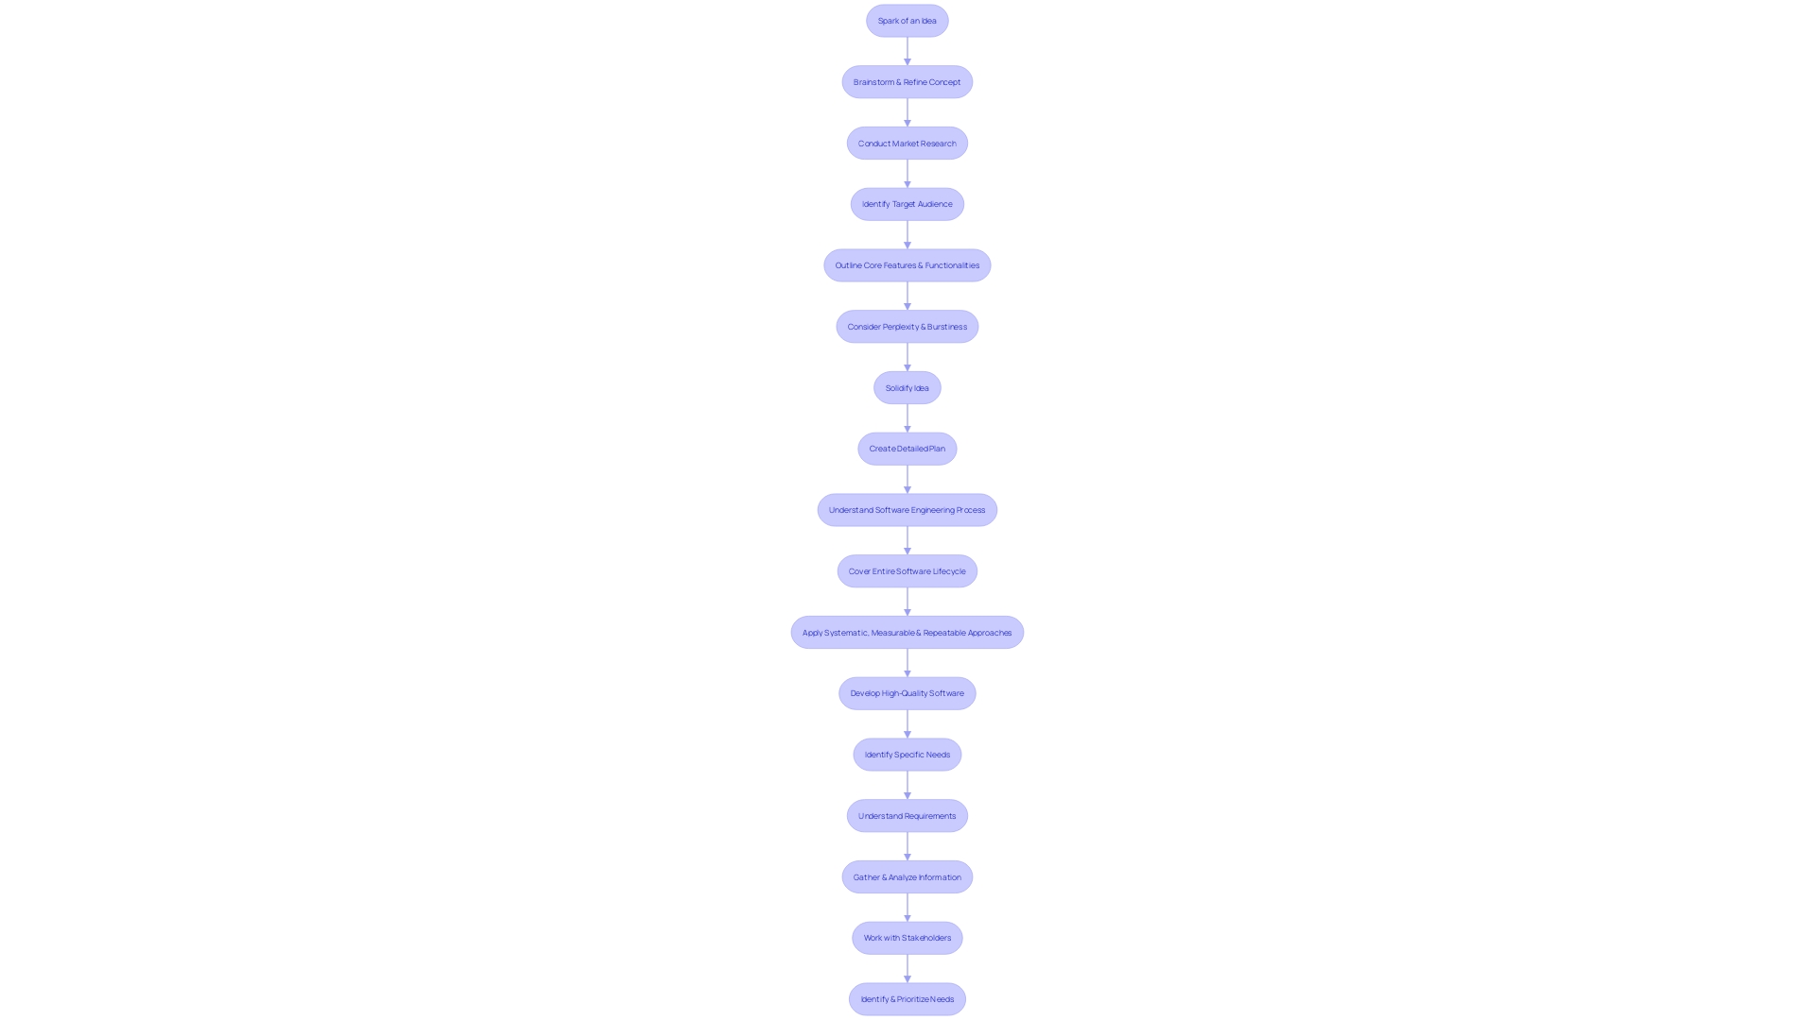Click the 'Work with Stakeholders' flowchart step
Screen dimensions: 1815x1020
907,938
